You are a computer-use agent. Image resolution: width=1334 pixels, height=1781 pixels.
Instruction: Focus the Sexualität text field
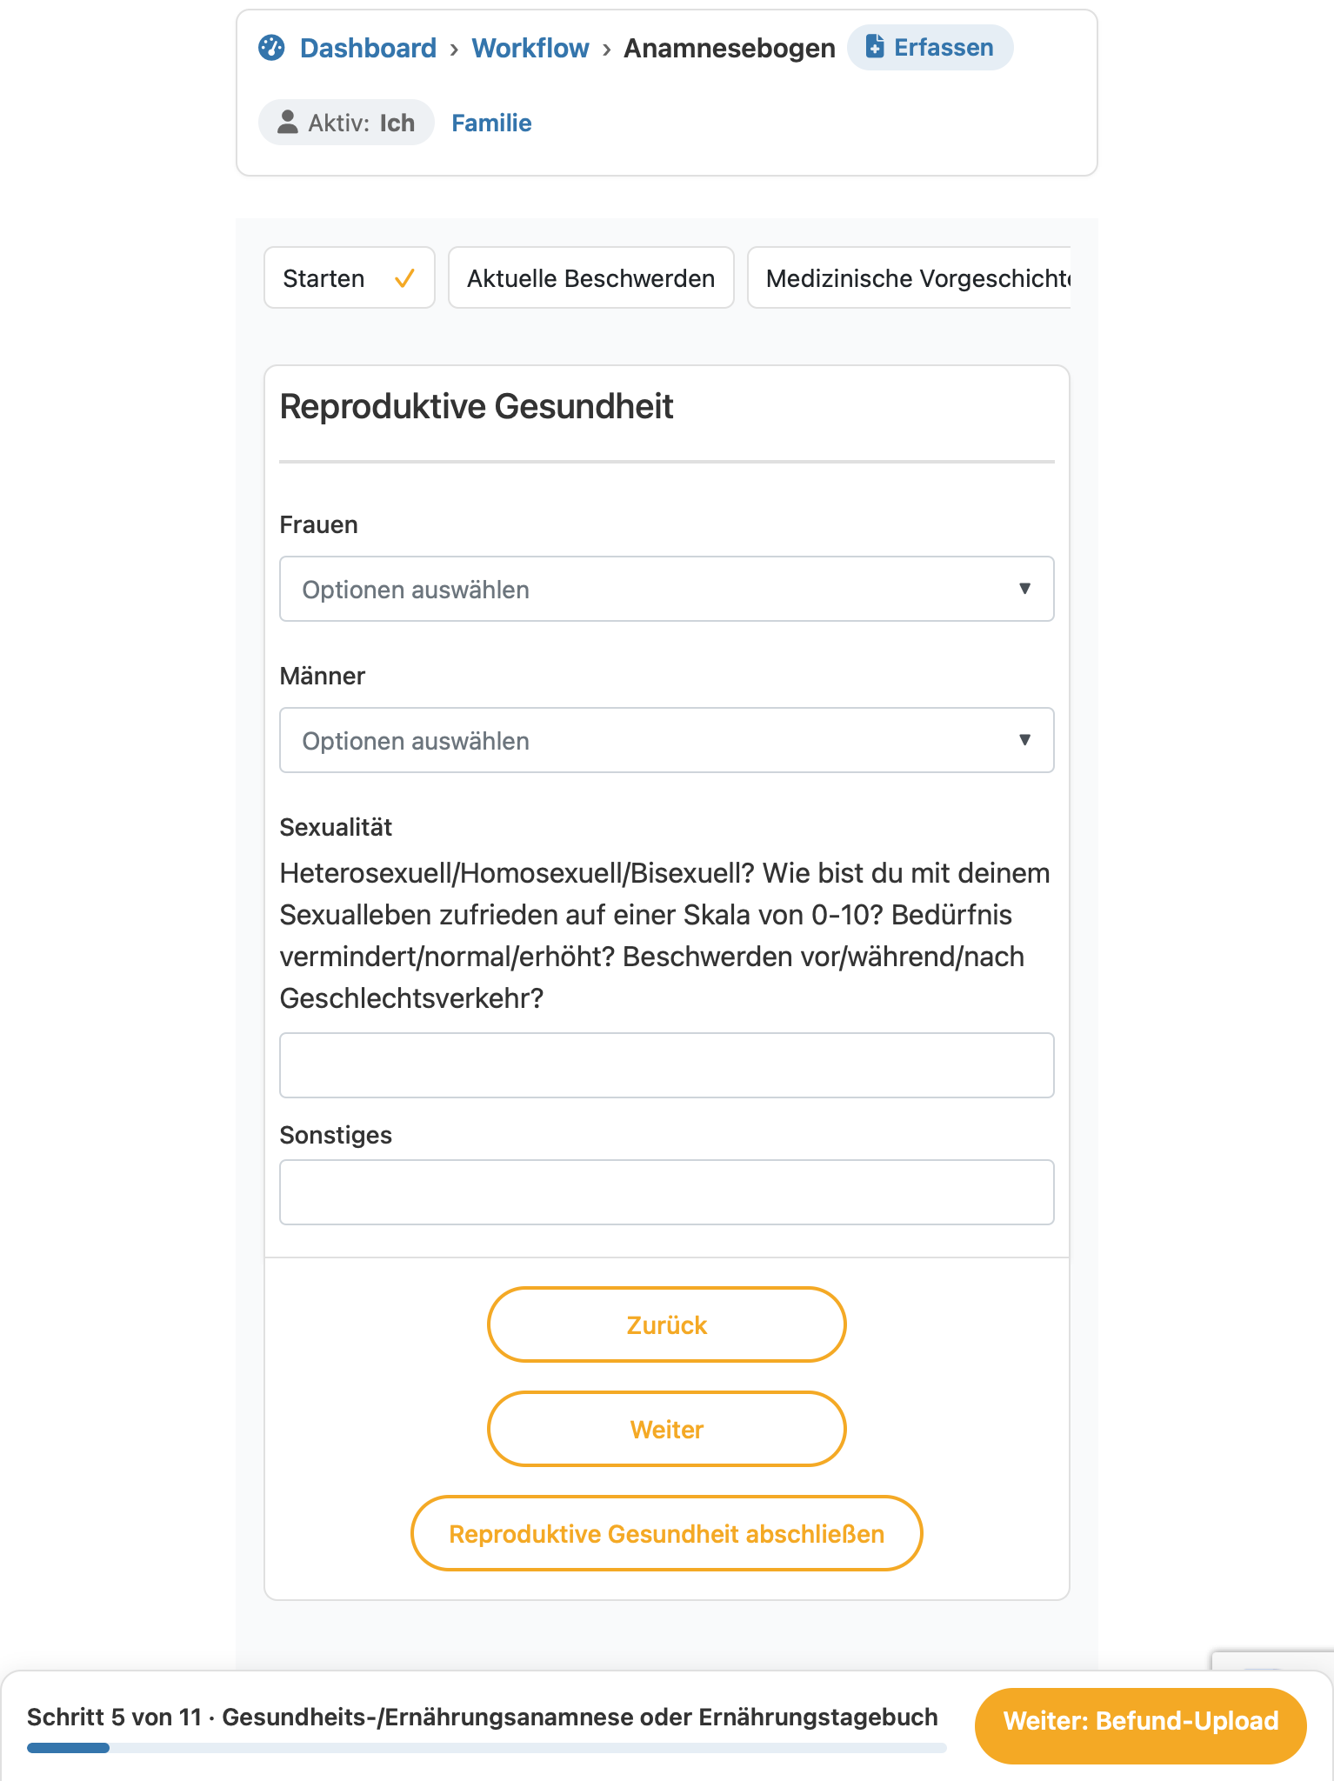667,1065
